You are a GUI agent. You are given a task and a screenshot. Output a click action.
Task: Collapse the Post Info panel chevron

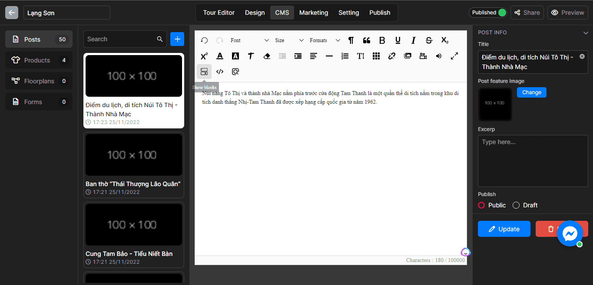point(586,33)
